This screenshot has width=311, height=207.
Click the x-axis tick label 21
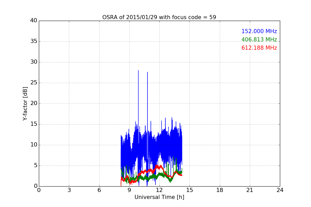click(250, 190)
